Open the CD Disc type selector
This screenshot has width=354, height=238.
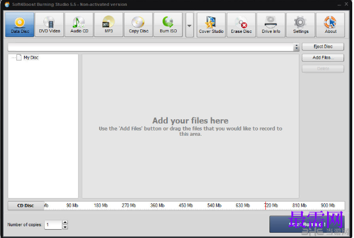26,206
